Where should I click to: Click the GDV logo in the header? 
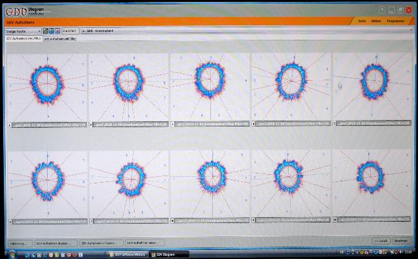tap(16, 12)
